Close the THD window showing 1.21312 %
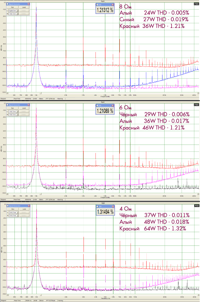Image resolution: width=200 pixels, height=302 pixels. pos(112,5)
